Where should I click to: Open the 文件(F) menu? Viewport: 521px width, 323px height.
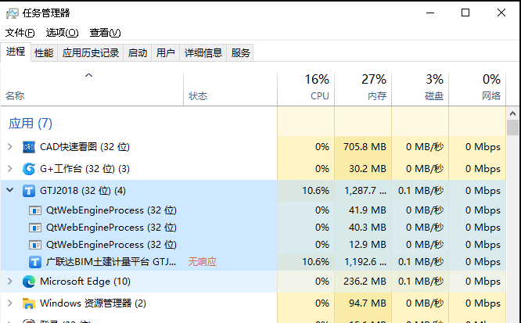20,33
